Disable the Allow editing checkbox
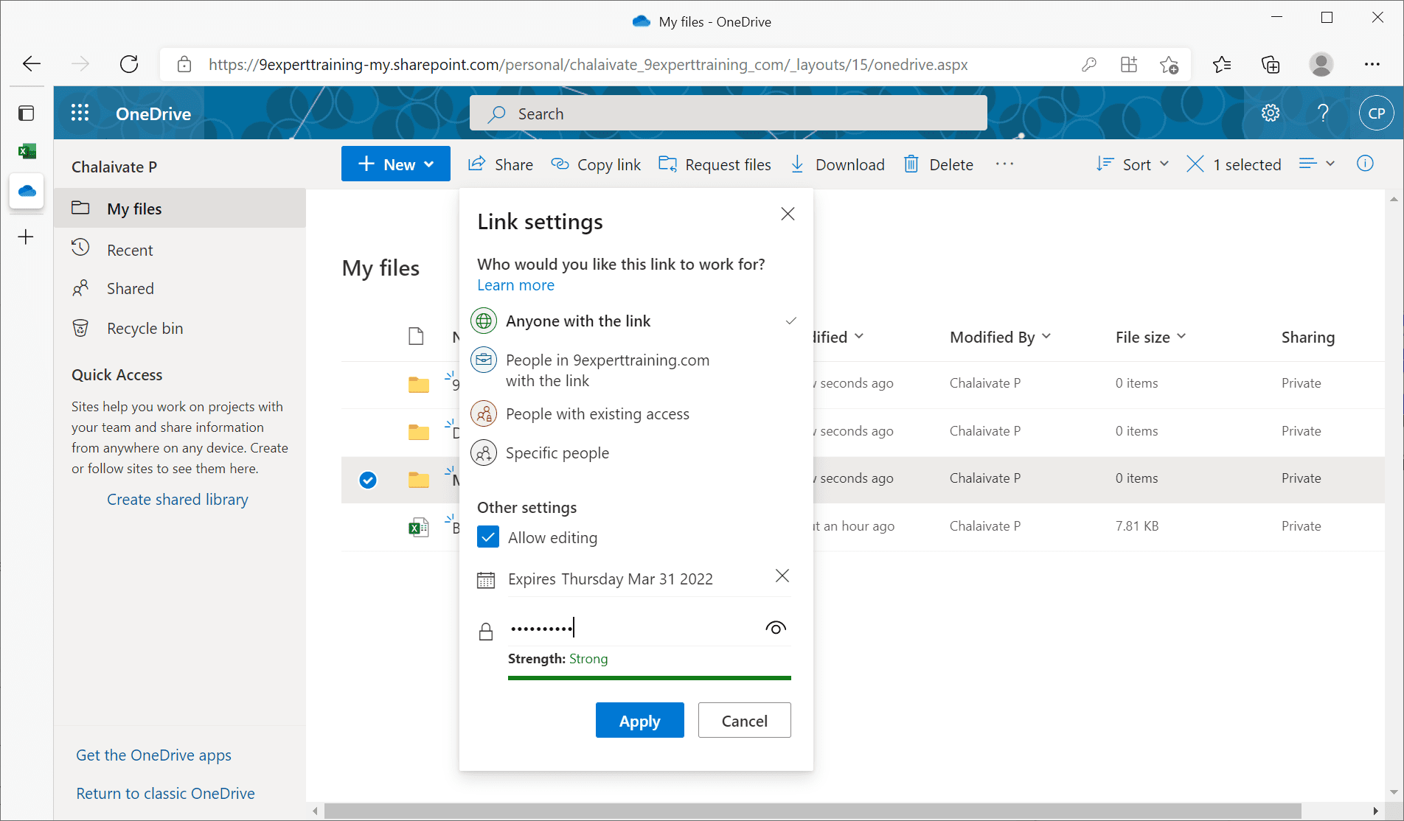1404x821 pixels. pyautogui.click(x=487, y=537)
